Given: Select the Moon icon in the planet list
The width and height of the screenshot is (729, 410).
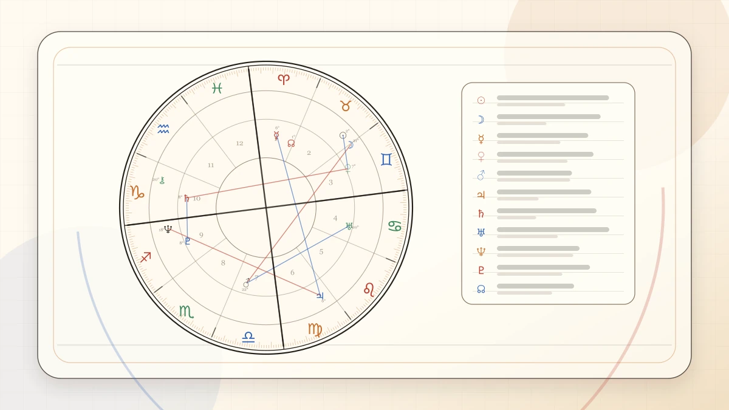Looking at the screenshot, I should 481,120.
